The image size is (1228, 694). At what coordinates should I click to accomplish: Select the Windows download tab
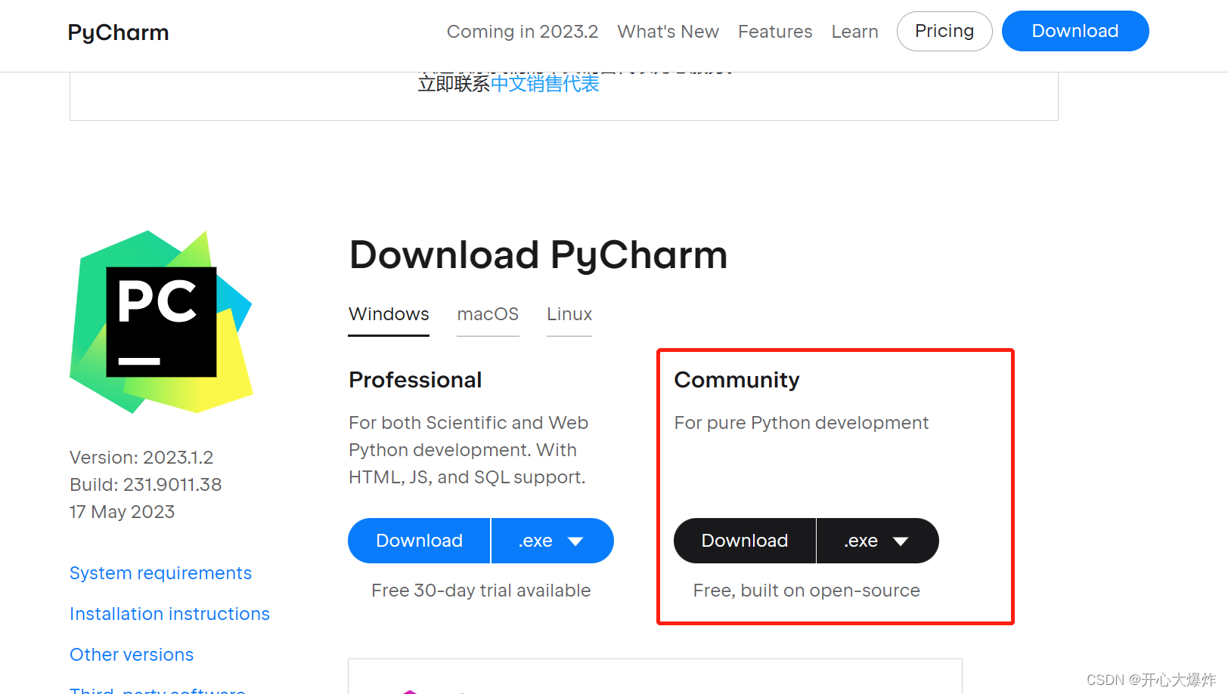(389, 314)
